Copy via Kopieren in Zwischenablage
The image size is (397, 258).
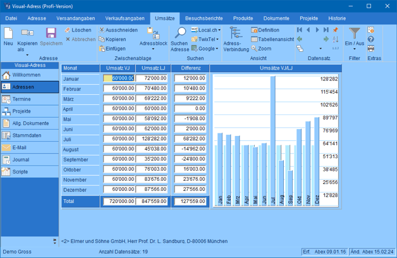point(112,39)
